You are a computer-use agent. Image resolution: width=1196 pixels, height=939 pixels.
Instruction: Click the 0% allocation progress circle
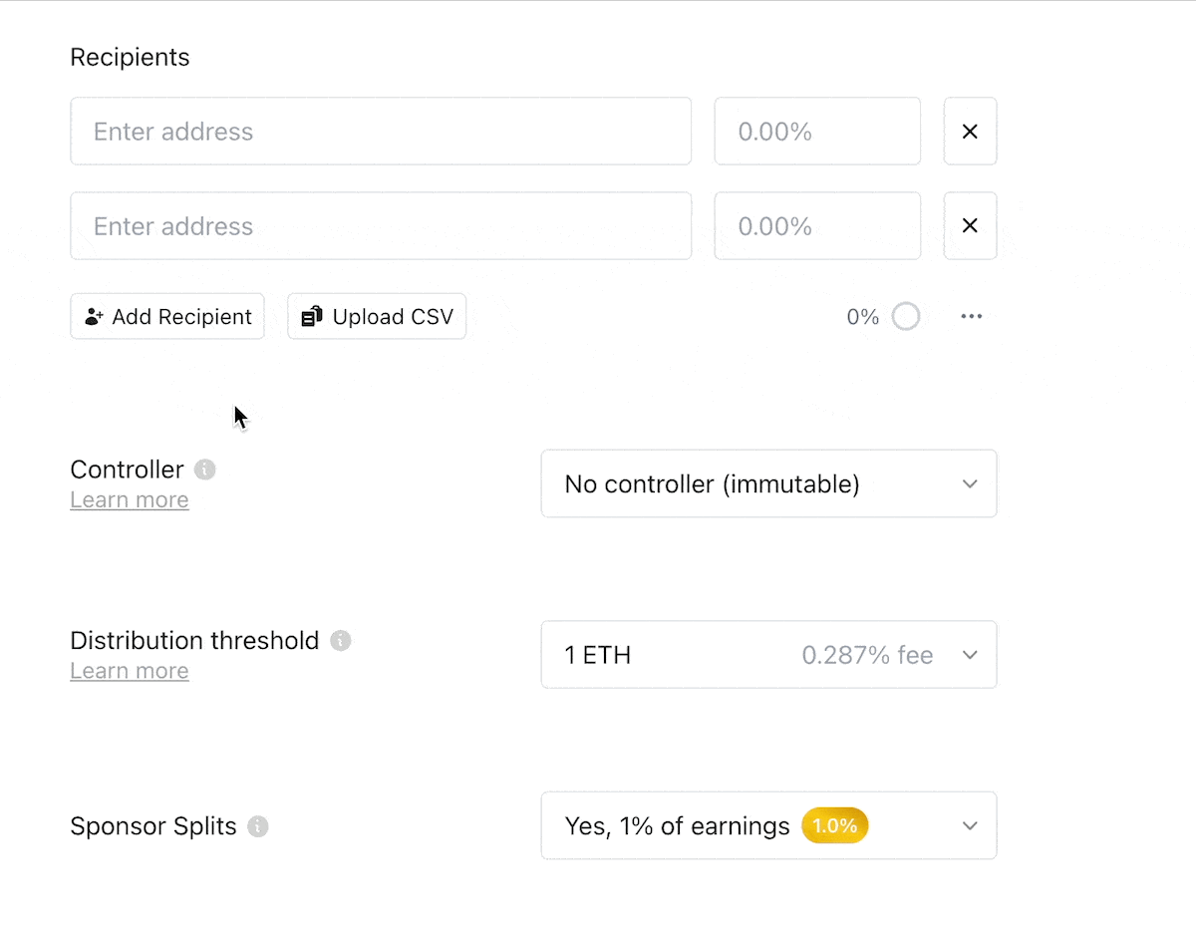tap(906, 317)
